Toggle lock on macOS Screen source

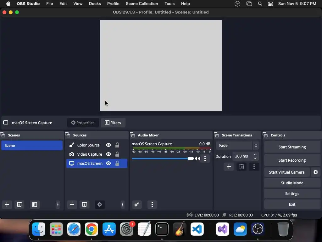(x=117, y=163)
